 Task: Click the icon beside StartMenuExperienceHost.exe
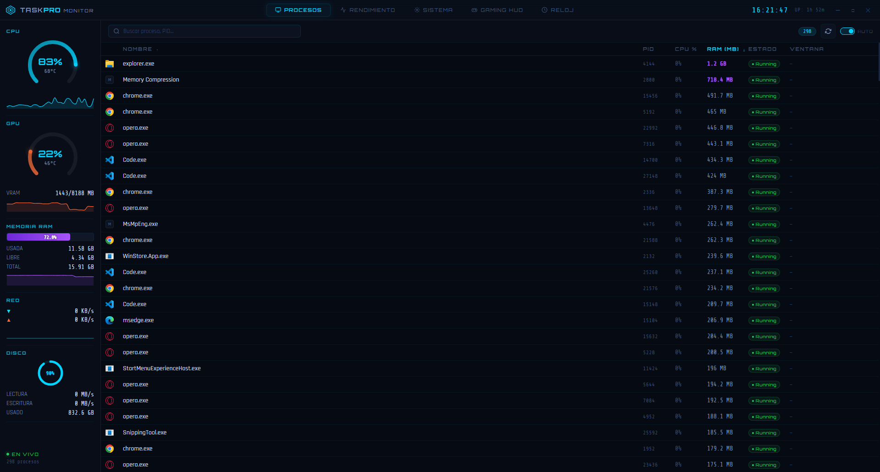coord(110,368)
